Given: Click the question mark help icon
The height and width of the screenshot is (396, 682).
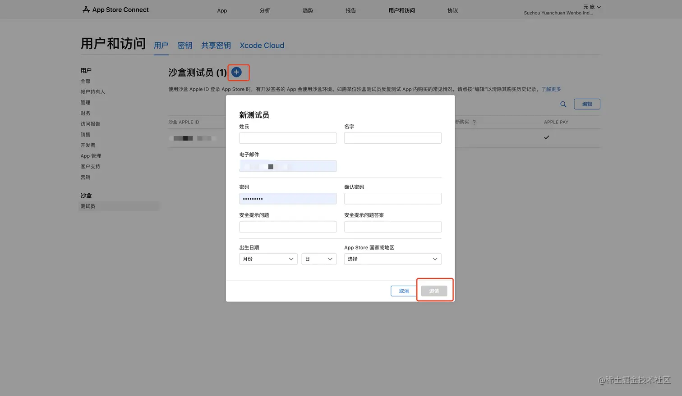Looking at the screenshot, I should [x=474, y=122].
